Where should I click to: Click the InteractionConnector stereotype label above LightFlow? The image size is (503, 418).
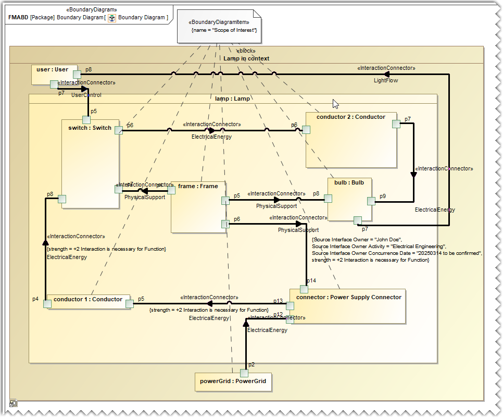click(386, 68)
